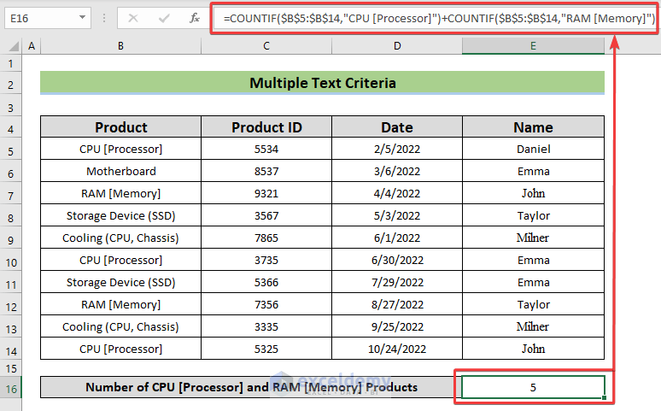This screenshot has height=411, width=661.
Task: Select row 1 header
Action: 10,64
